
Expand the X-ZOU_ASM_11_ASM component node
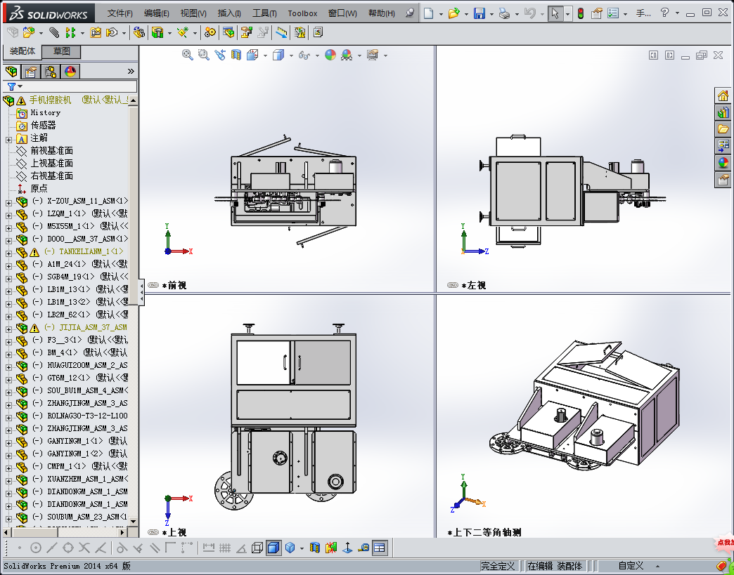click(x=8, y=201)
